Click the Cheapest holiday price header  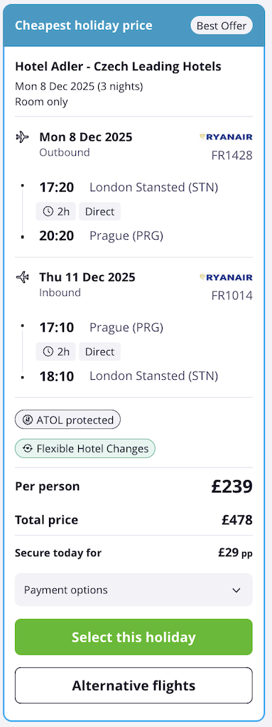click(83, 26)
